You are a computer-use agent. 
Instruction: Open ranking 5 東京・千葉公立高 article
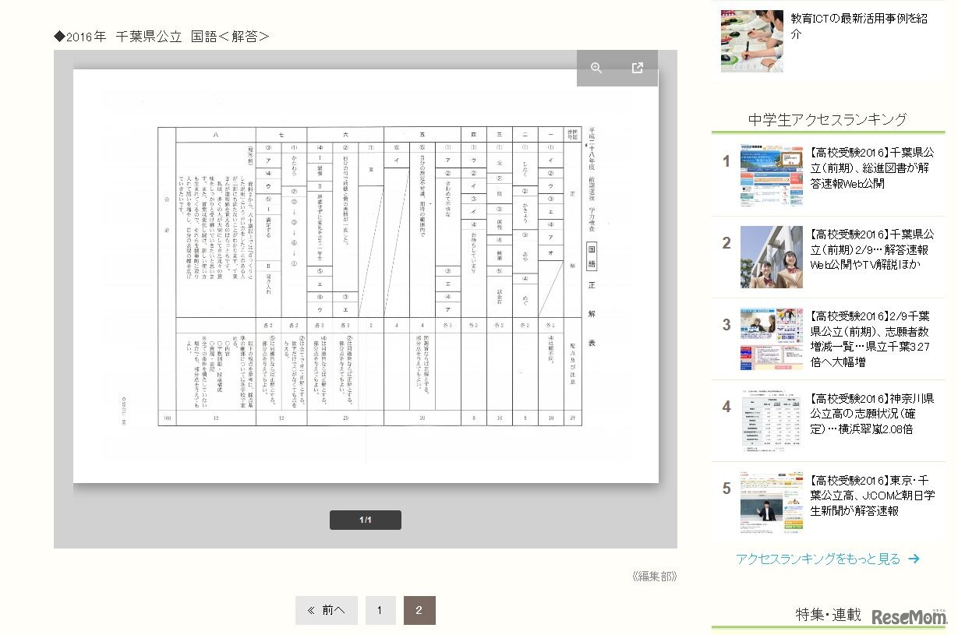872,496
